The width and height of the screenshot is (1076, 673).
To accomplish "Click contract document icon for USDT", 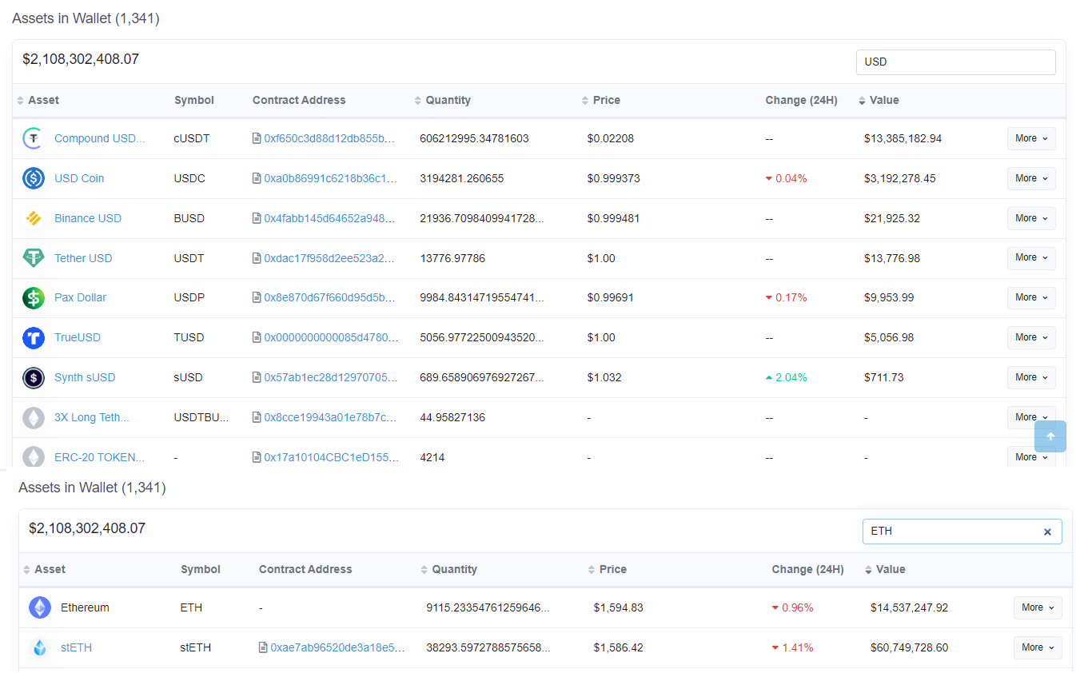I will click(257, 258).
